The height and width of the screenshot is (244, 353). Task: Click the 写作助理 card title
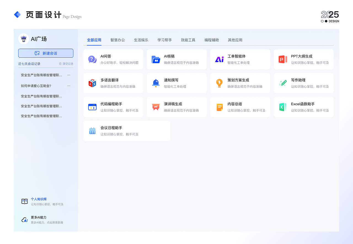(x=298, y=80)
